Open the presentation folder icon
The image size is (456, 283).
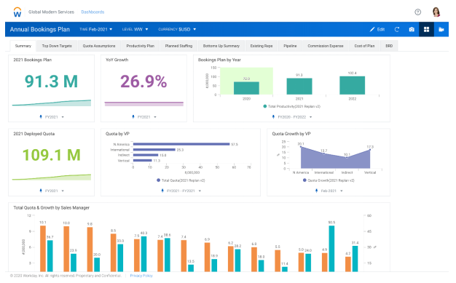(x=441, y=29)
